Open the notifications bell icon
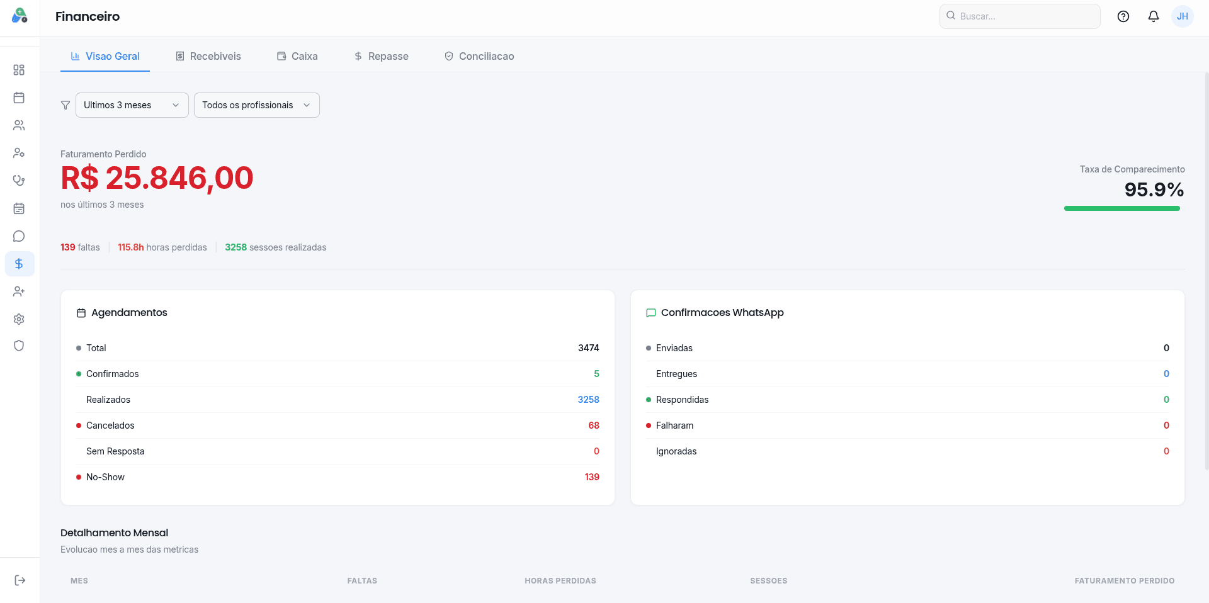The width and height of the screenshot is (1209, 603). (x=1153, y=16)
